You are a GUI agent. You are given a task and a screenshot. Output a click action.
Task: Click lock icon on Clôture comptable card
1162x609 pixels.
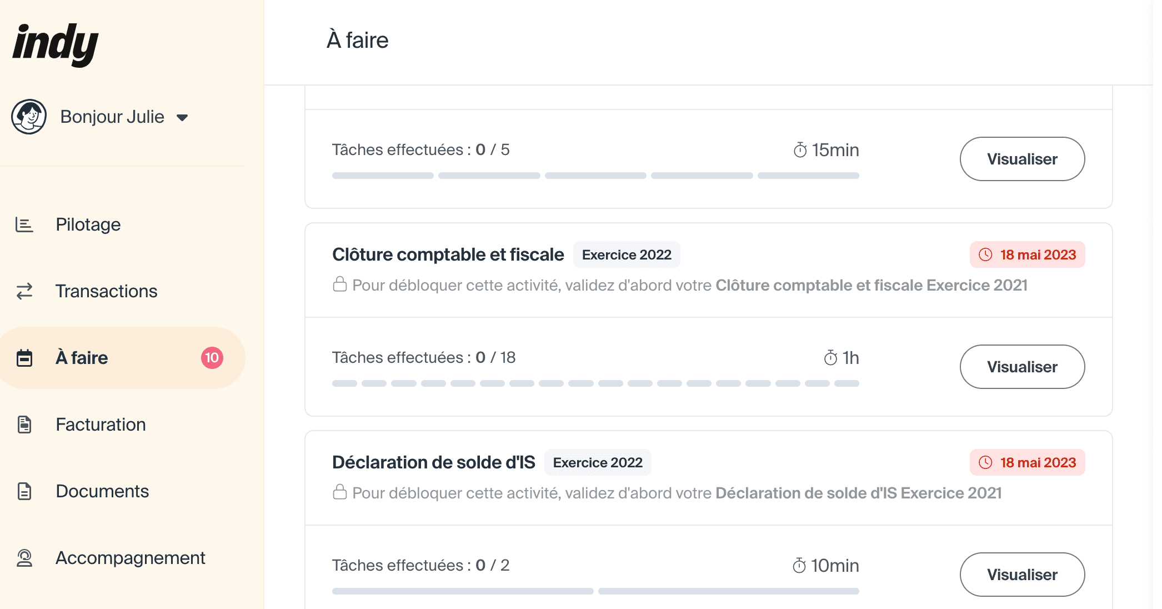[x=340, y=284]
